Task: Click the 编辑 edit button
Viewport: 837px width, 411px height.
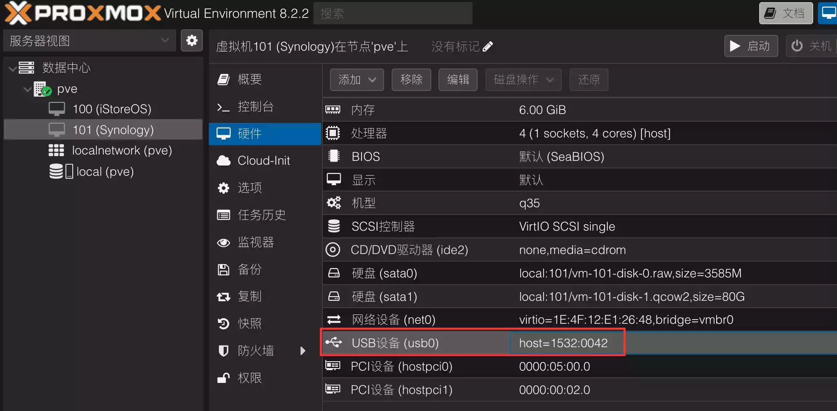Action: point(458,80)
